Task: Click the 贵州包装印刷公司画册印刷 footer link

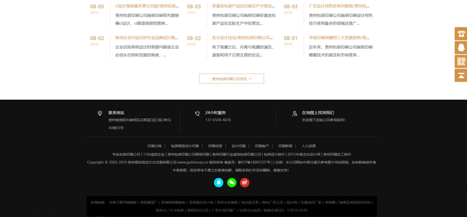Action: click(188, 155)
